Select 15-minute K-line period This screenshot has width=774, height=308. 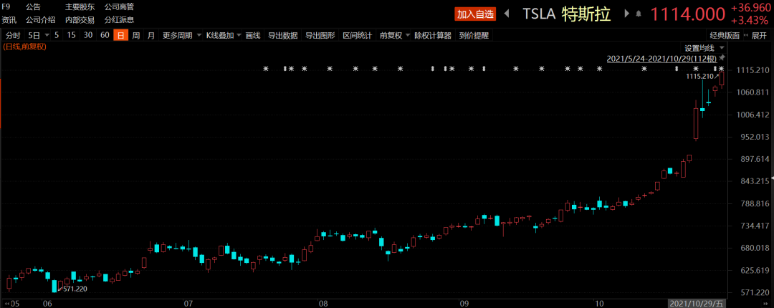[x=72, y=36]
